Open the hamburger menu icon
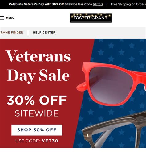146x152 pixels. coord(2,18)
